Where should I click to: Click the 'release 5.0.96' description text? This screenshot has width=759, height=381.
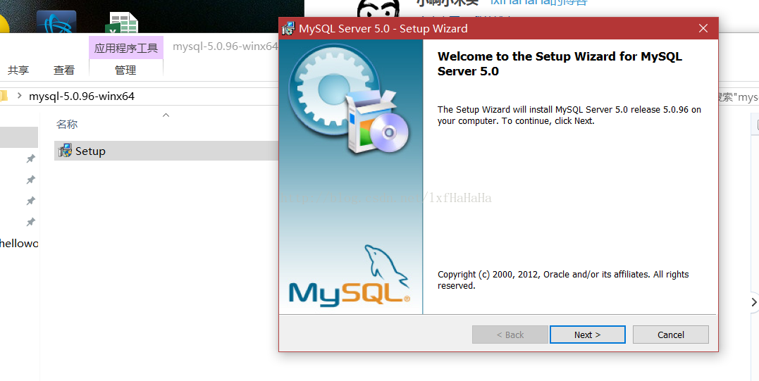(x=569, y=115)
